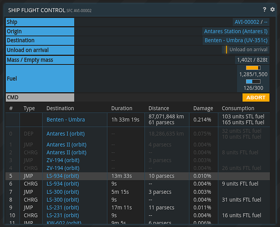This screenshot has width=280, height=227.
Task: Click the 0.214% total damage value
Action: tap(202, 119)
